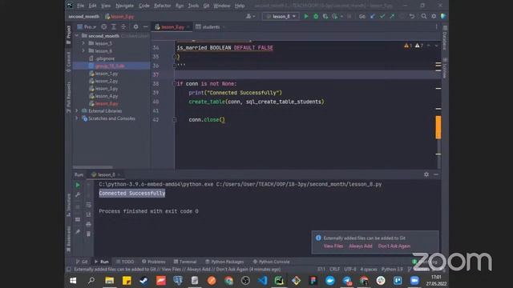Image resolution: width=513 pixels, height=288 pixels.
Task: Open the File menu
Action: click(80, 6)
